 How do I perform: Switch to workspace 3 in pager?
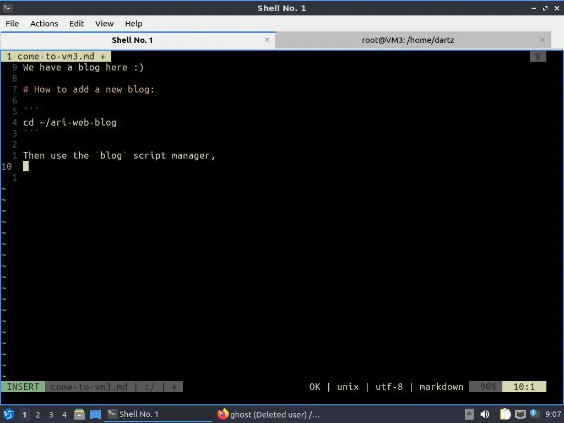tap(51, 415)
